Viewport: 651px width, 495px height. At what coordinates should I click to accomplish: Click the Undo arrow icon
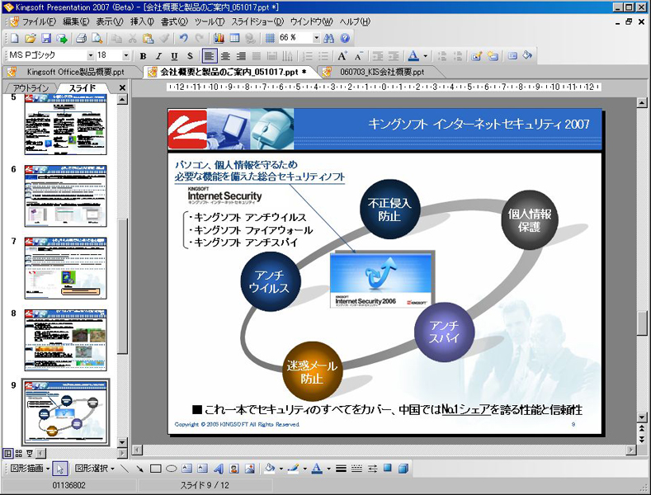(x=183, y=38)
